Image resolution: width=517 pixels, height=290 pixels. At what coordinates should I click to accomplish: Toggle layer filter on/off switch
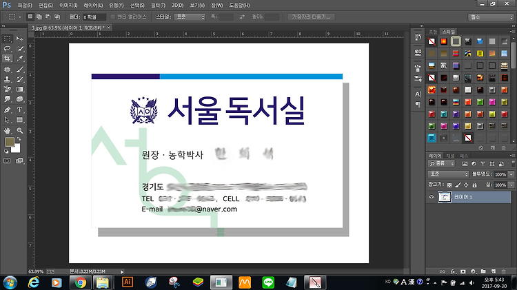(513, 163)
